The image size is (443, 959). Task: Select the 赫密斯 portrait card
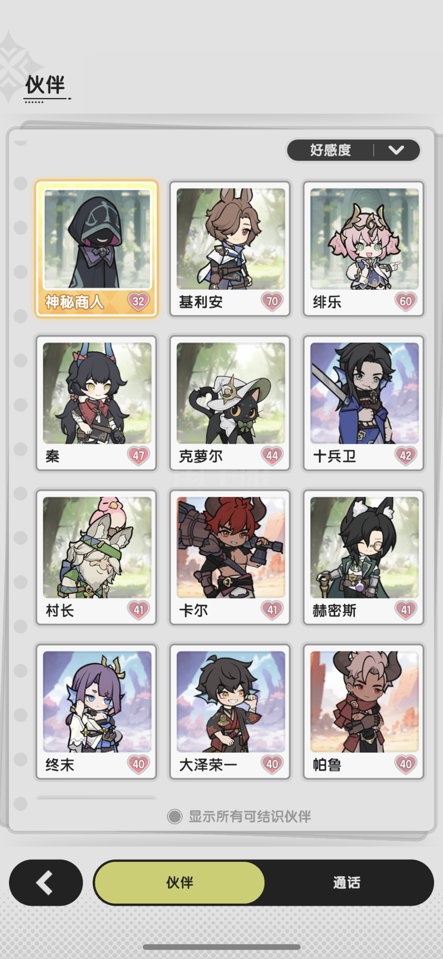point(363,557)
